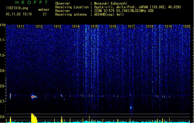Viewport: 194px width, 123px height.
Task: Click the 1314 time marker
Action: (76, 26)
